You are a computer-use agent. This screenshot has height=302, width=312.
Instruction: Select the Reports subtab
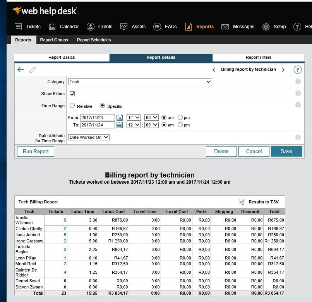click(23, 40)
